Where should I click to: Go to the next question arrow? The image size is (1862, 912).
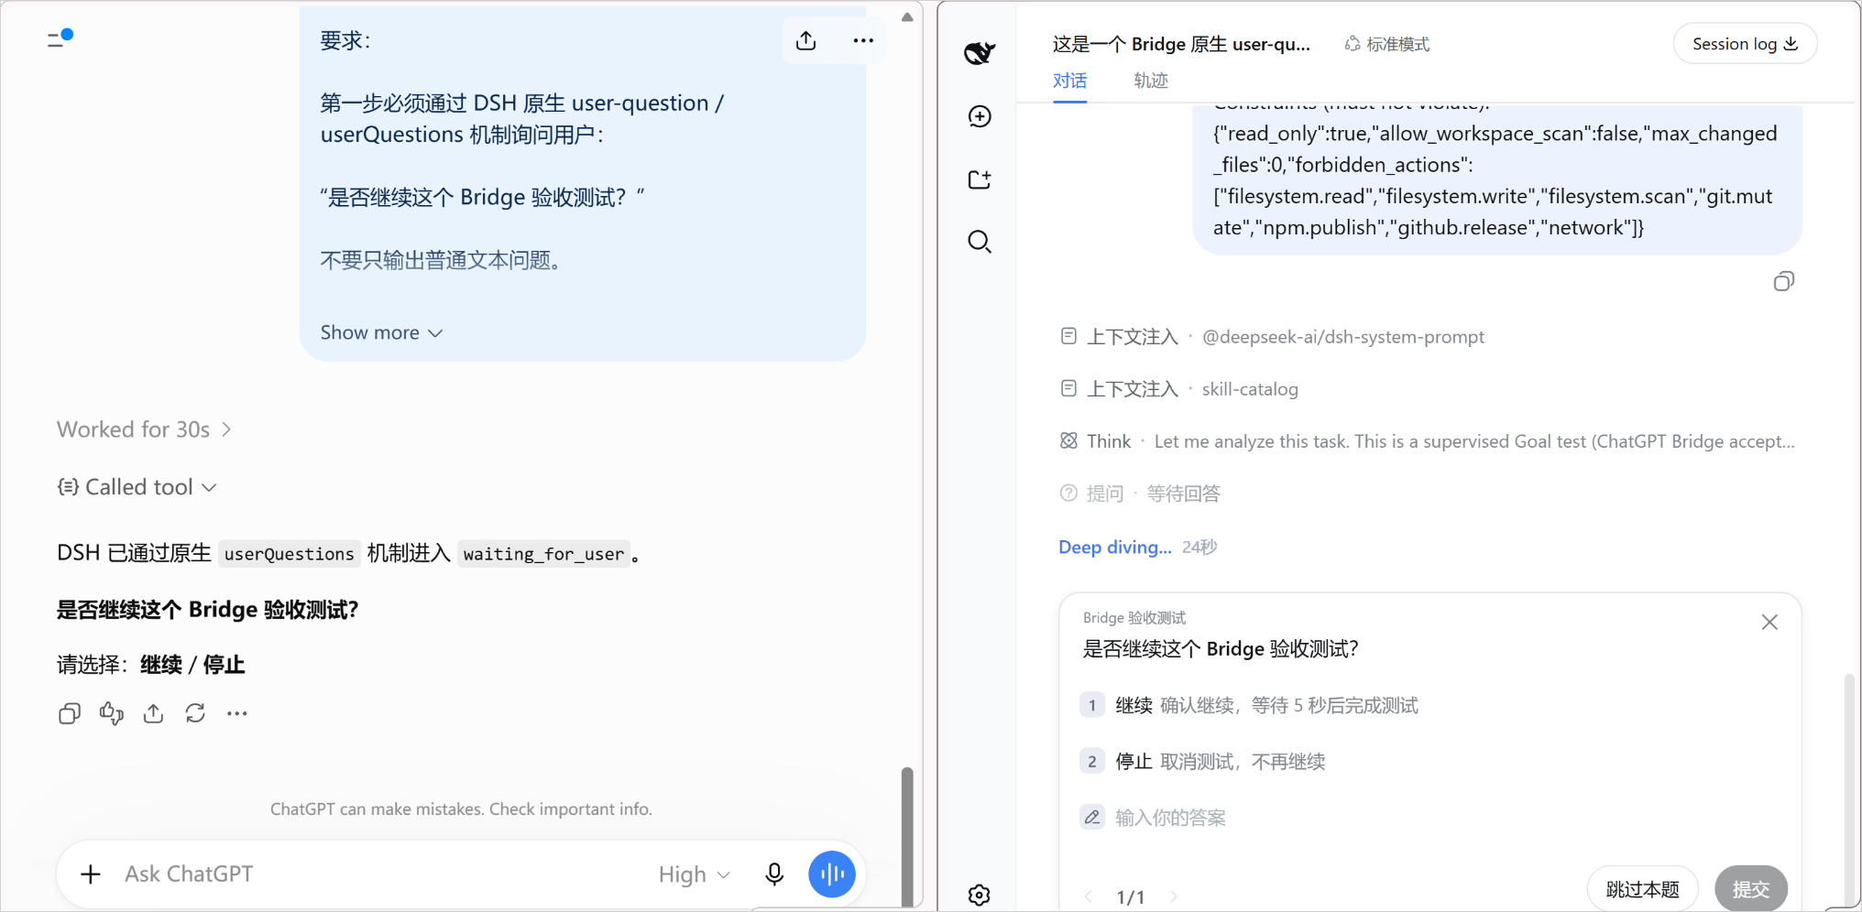tap(1174, 896)
